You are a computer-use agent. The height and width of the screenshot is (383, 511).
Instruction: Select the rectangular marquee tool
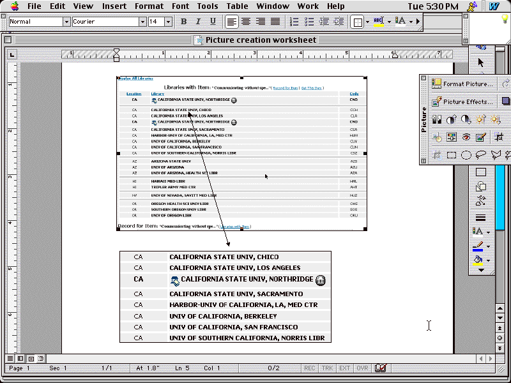(452, 155)
